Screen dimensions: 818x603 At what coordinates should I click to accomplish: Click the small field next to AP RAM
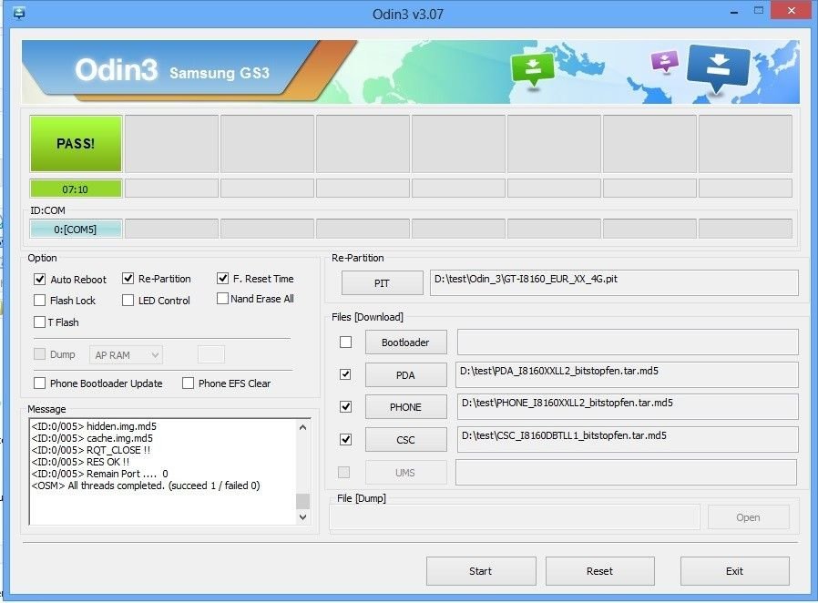coord(211,354)
